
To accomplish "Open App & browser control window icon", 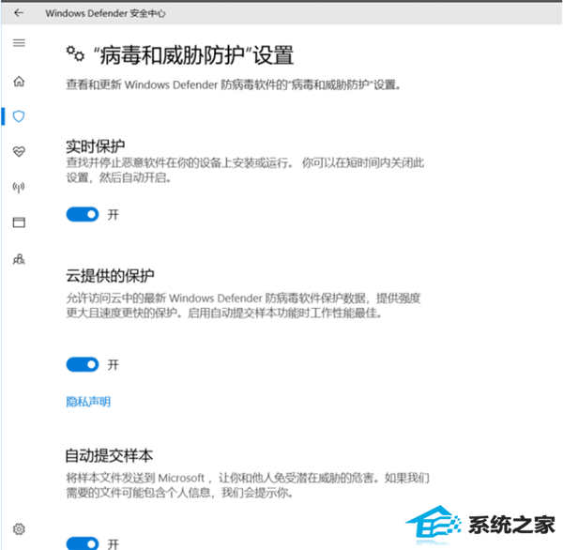I will (19, 222).
